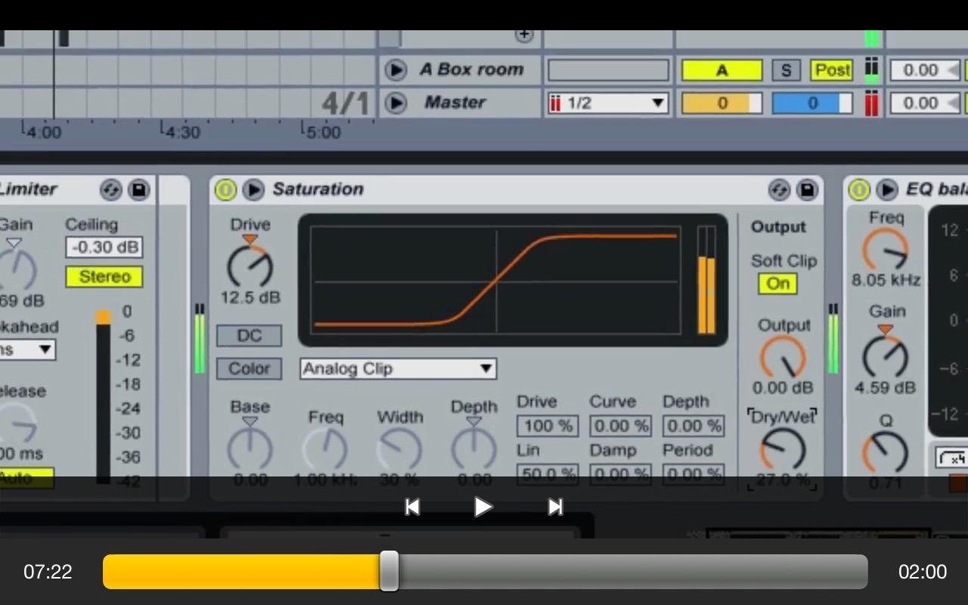
Task: Click the Drive 100 % value field
Action: pos(548,426)
